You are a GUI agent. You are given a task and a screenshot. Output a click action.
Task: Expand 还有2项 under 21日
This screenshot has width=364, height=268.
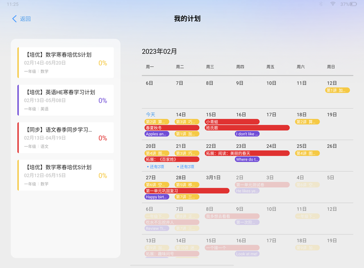[185, 167]
